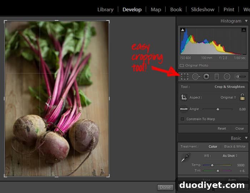Screen dimensions: 250x193
Task: Toggle the aspect ratio lock icon
Action: click(x=242, y=97)
